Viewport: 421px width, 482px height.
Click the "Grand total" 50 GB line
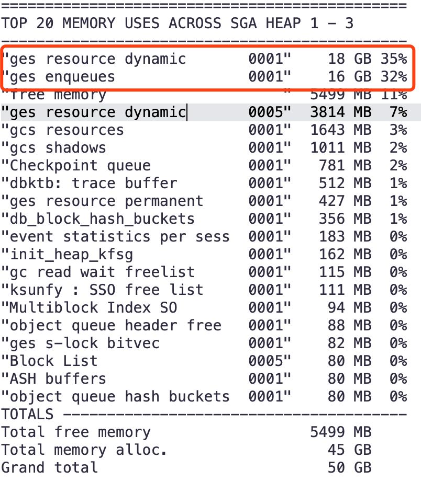[x=49, y=467]
